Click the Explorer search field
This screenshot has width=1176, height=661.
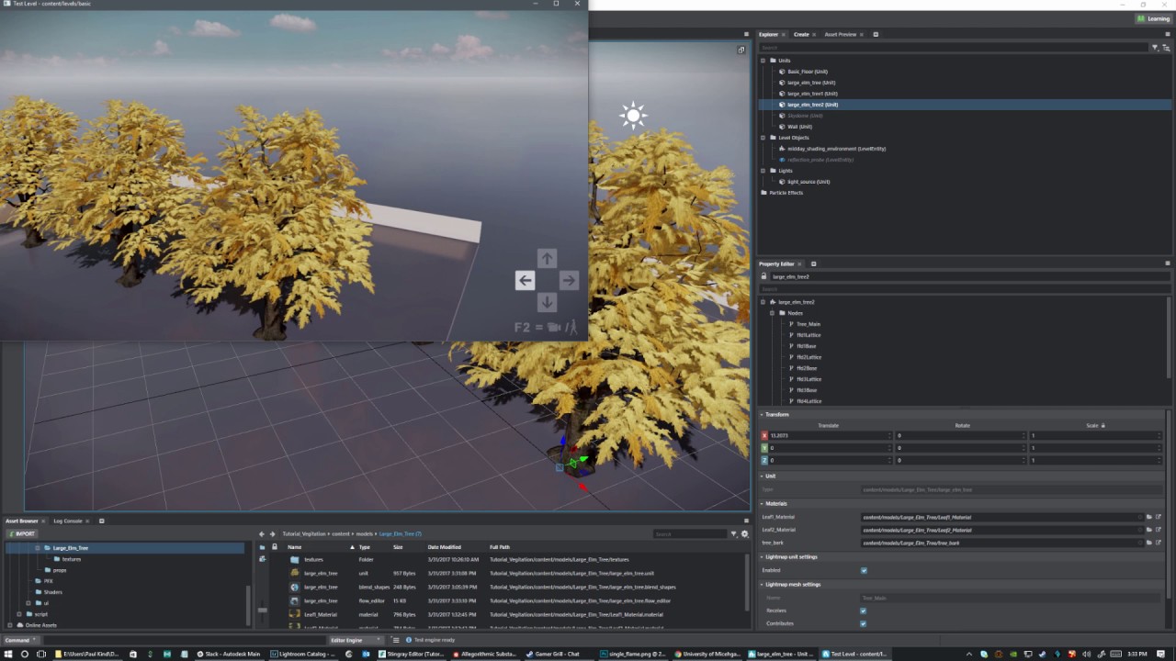[x=954, y=47]
